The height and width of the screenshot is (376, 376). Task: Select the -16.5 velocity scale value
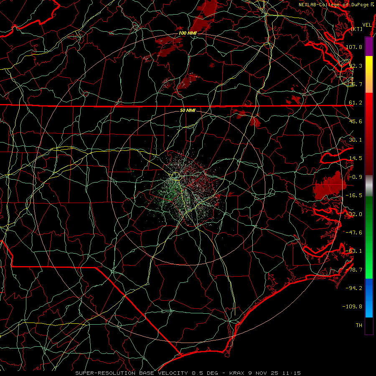click(x=354, y=196)
